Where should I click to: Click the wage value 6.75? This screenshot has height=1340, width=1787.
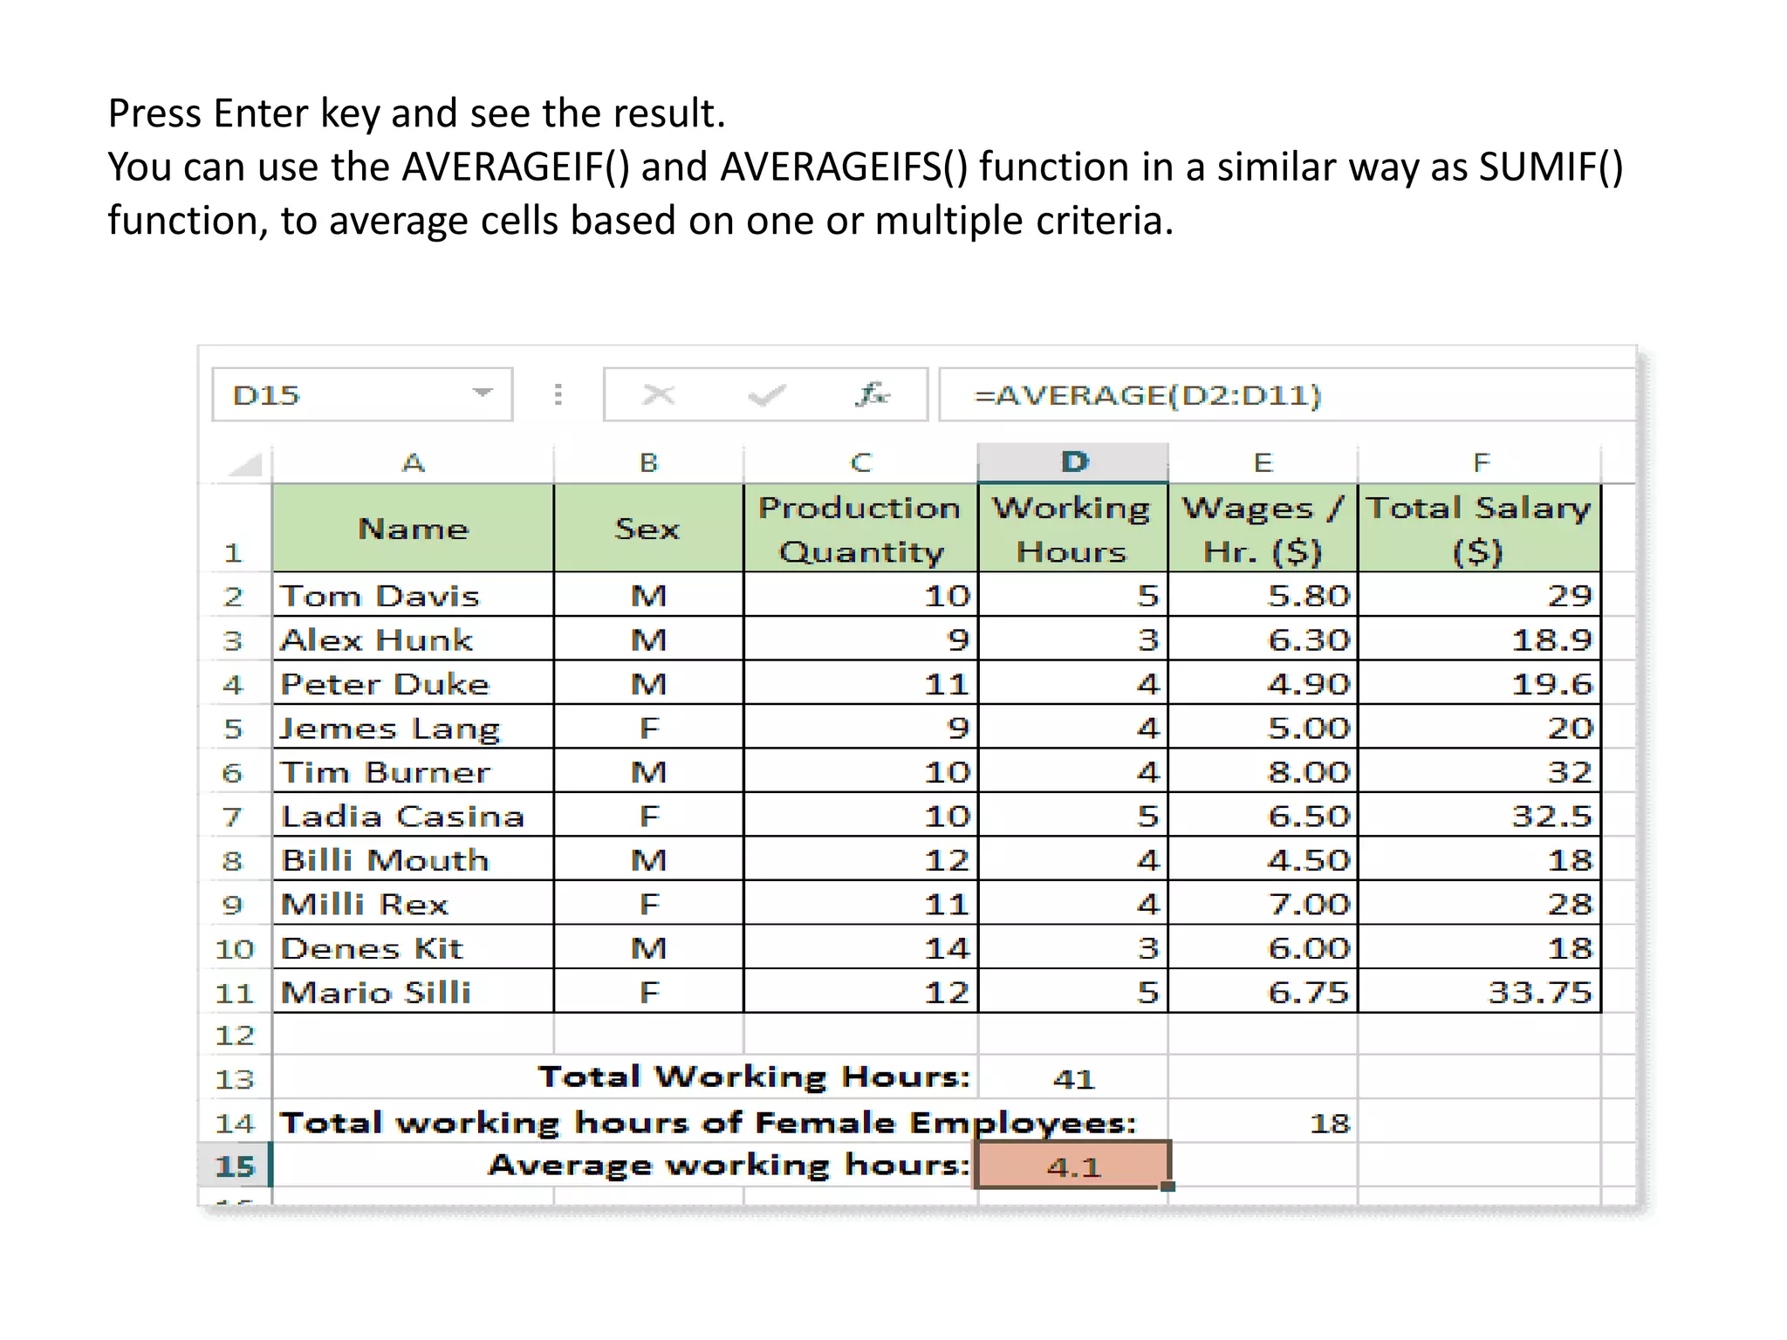pos(1263,992)
